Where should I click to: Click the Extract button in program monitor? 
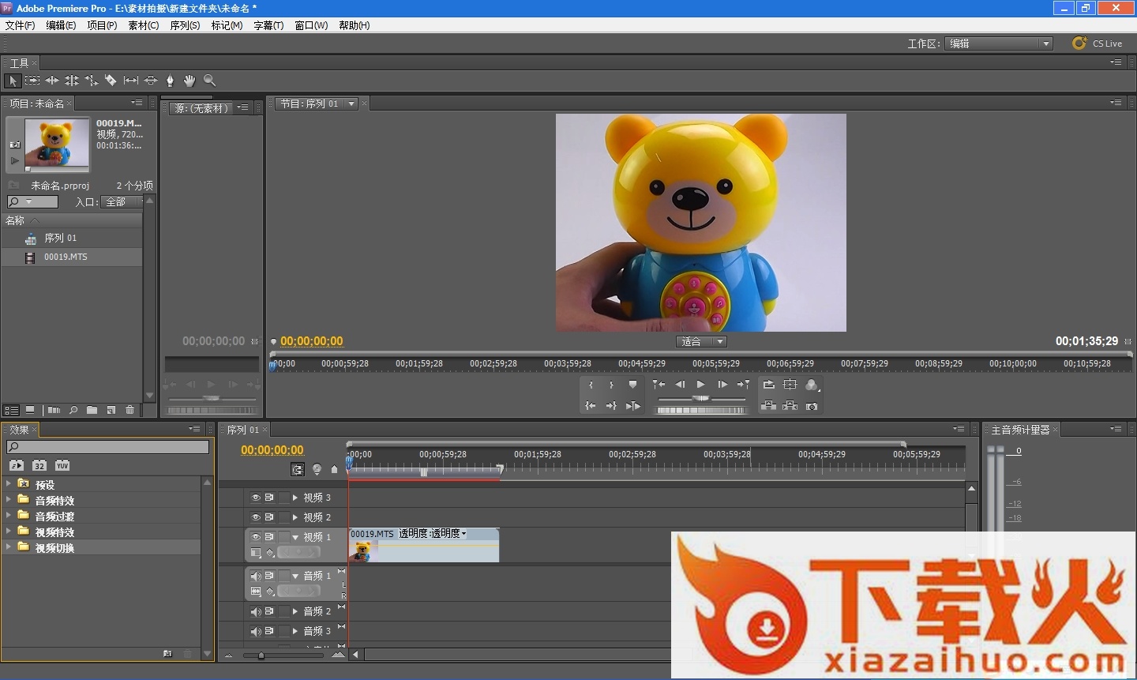tap(790, 406)
